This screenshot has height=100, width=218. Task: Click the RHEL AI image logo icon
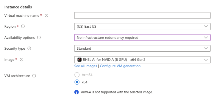80,60
